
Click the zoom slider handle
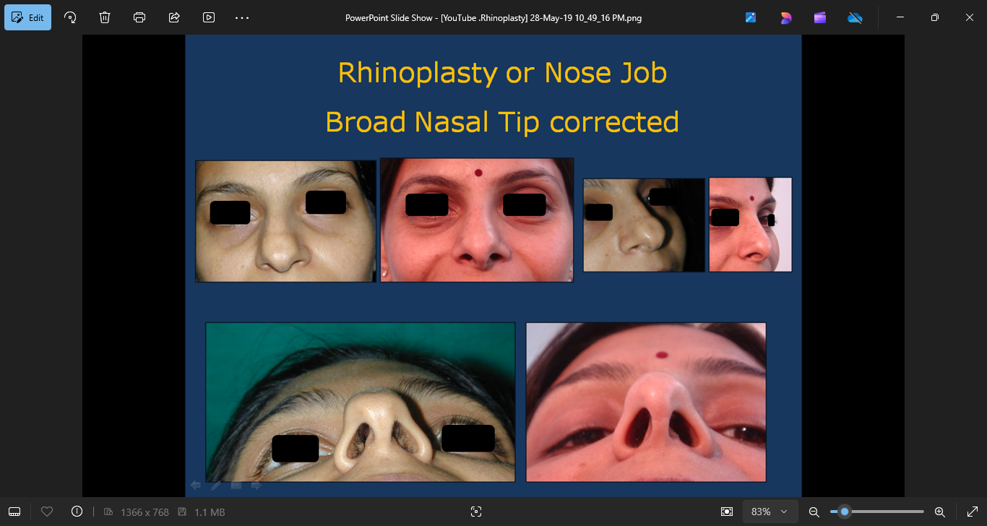844,512
